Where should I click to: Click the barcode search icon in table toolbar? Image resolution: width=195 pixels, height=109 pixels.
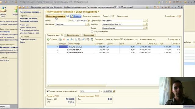tap(88, 39)
